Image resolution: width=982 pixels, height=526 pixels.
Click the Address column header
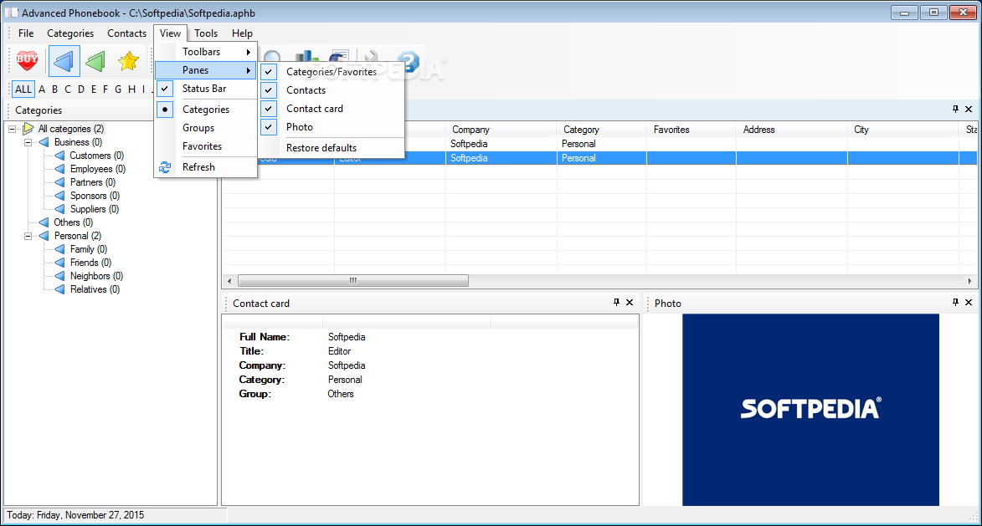pyautogui.click(x=792, y=130)
